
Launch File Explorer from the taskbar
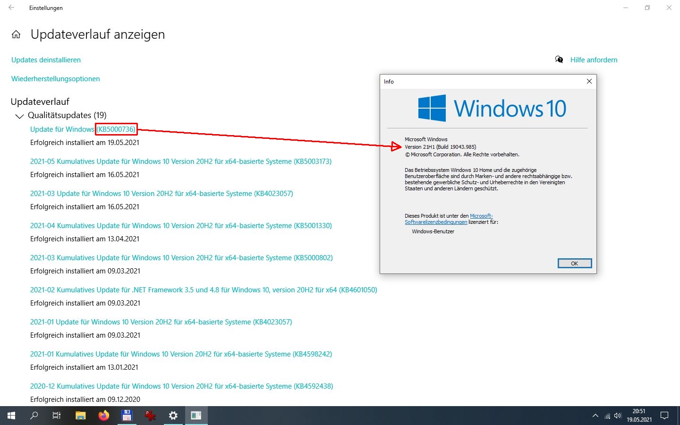coord(81,416)
